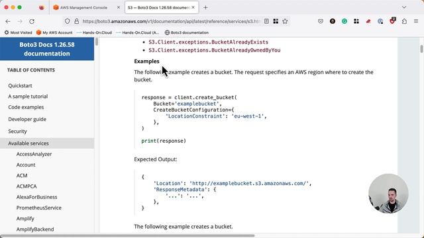The height and width of the screenshot is (238, 424).
Task: Open Developer guide sidebar entry
Action: (27, 119)
